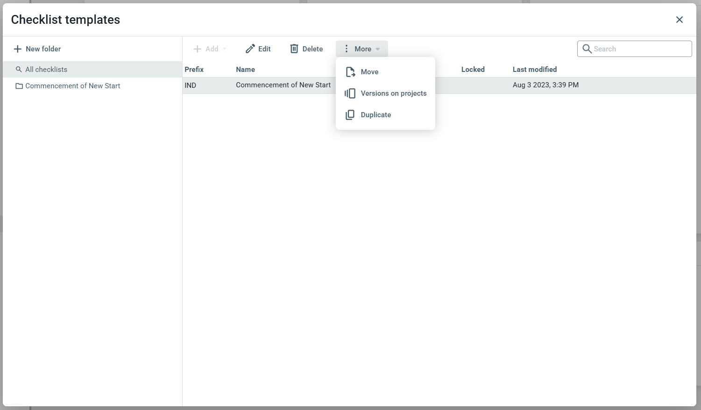Viewport: 701px width, 410px height.
Task: Select Versions on projects menu entry
Action: (x=393, y=93)
